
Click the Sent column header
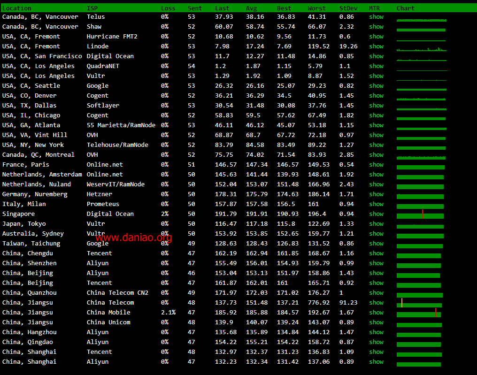click(x=195, y=8)
